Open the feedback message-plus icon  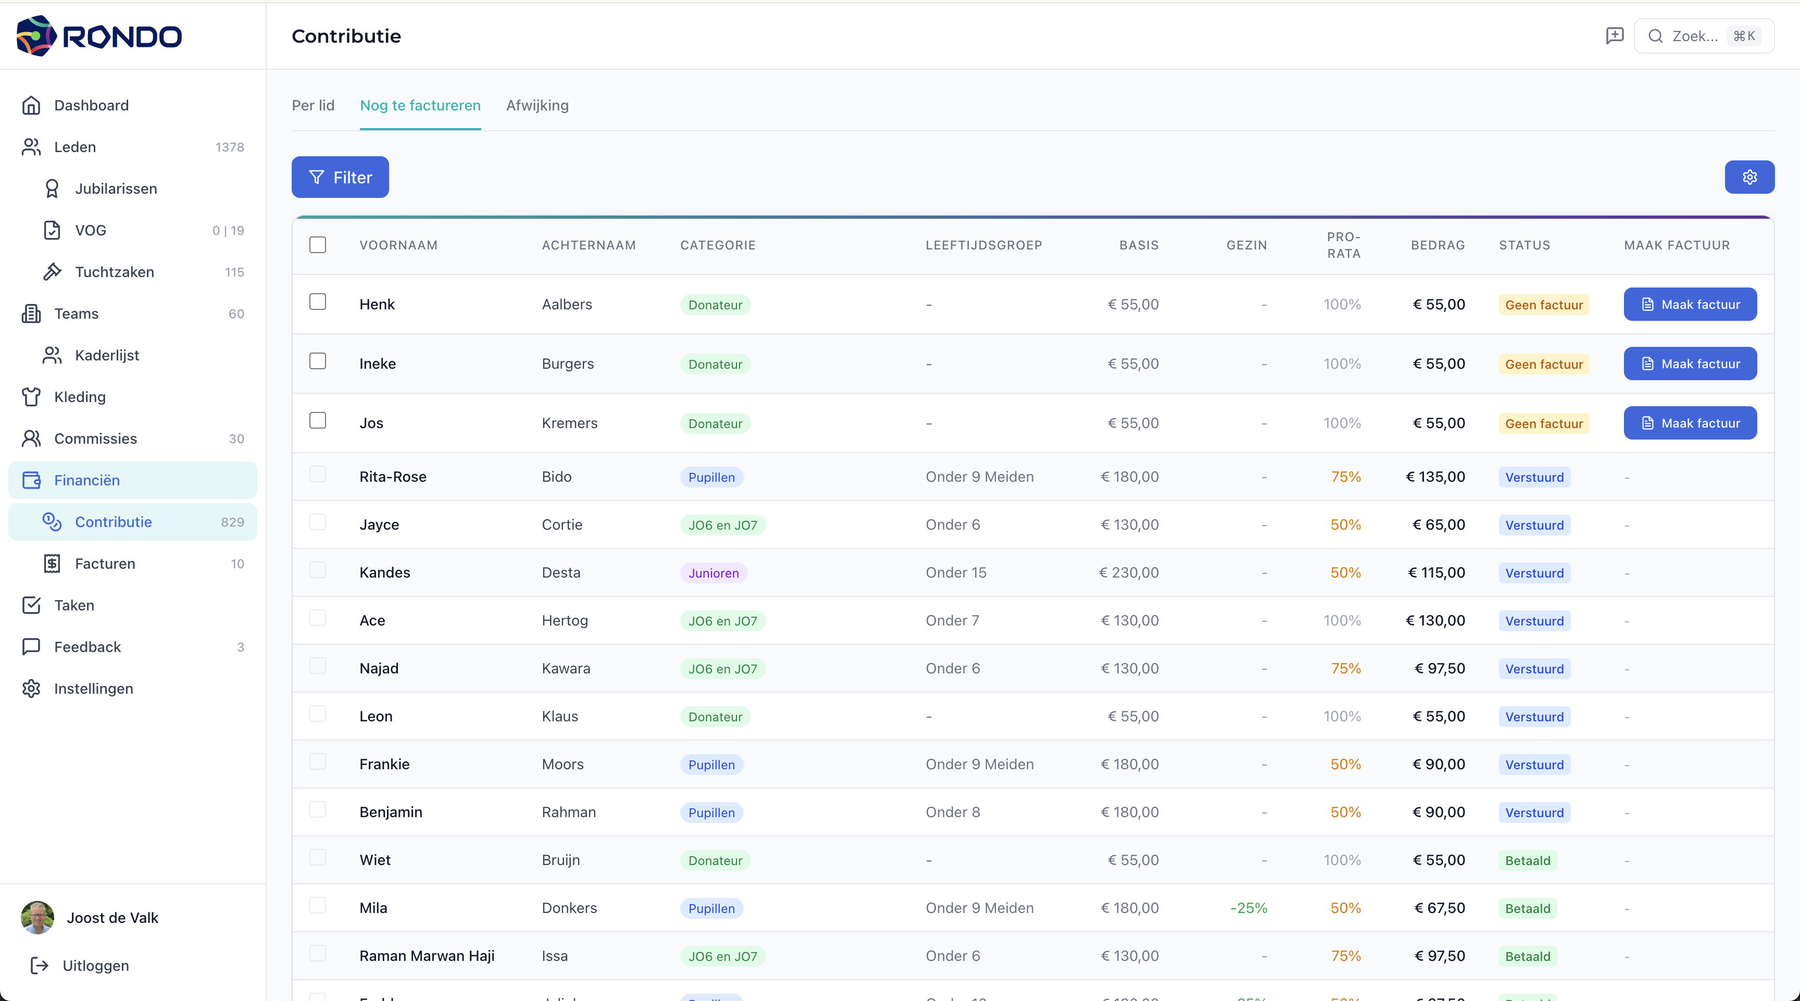[1614, 35]
